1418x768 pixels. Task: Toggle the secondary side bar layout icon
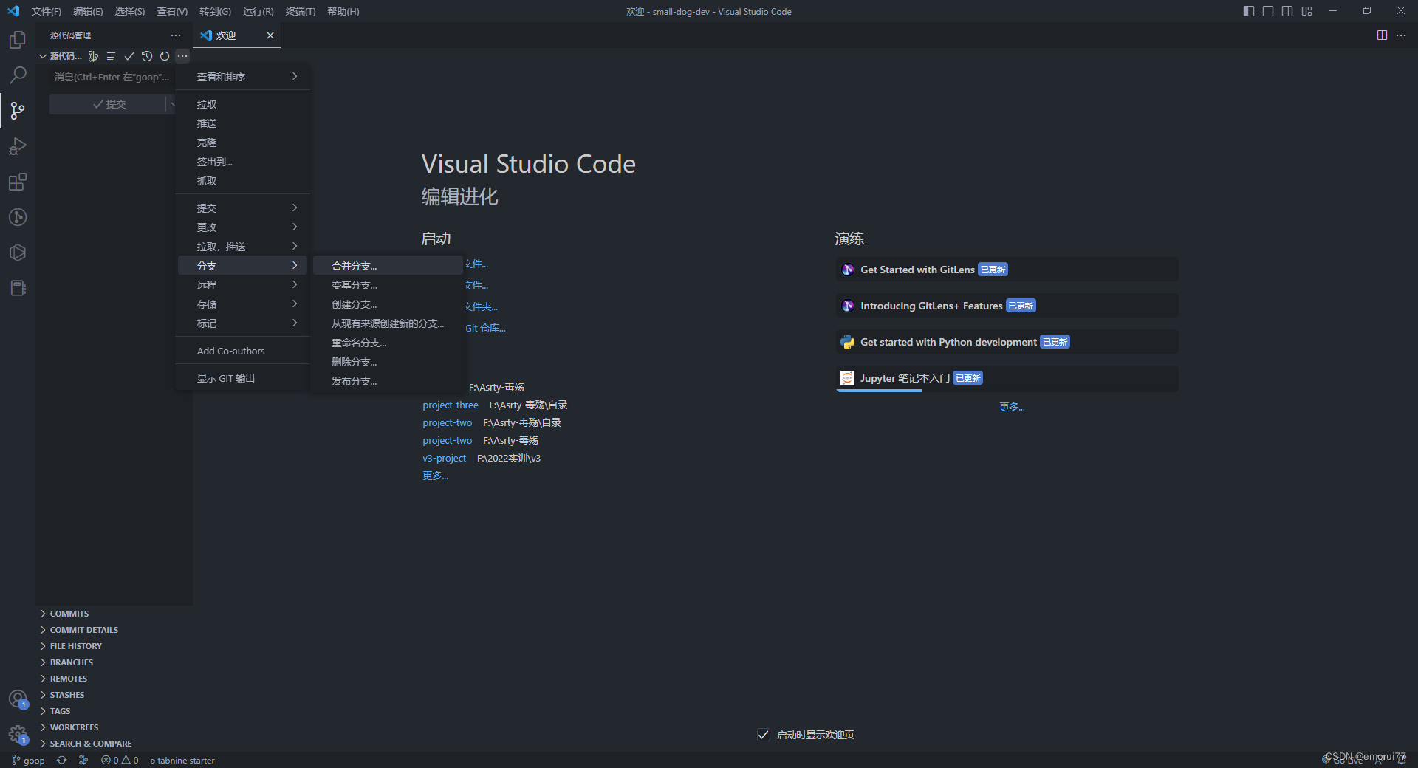(x=1287, y=11)
